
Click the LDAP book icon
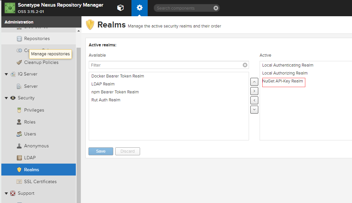[x=19, y=158]
